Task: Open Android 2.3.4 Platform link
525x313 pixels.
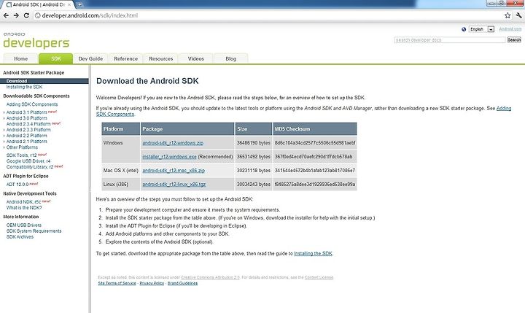Action: coord(28,124)
